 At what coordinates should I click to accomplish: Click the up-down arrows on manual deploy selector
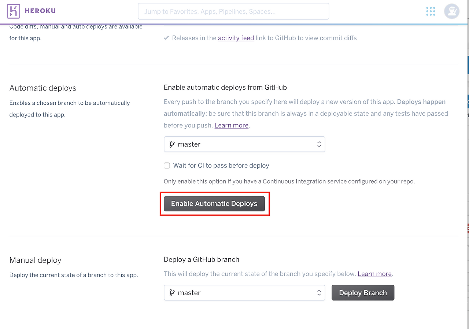tap(319, 293)
